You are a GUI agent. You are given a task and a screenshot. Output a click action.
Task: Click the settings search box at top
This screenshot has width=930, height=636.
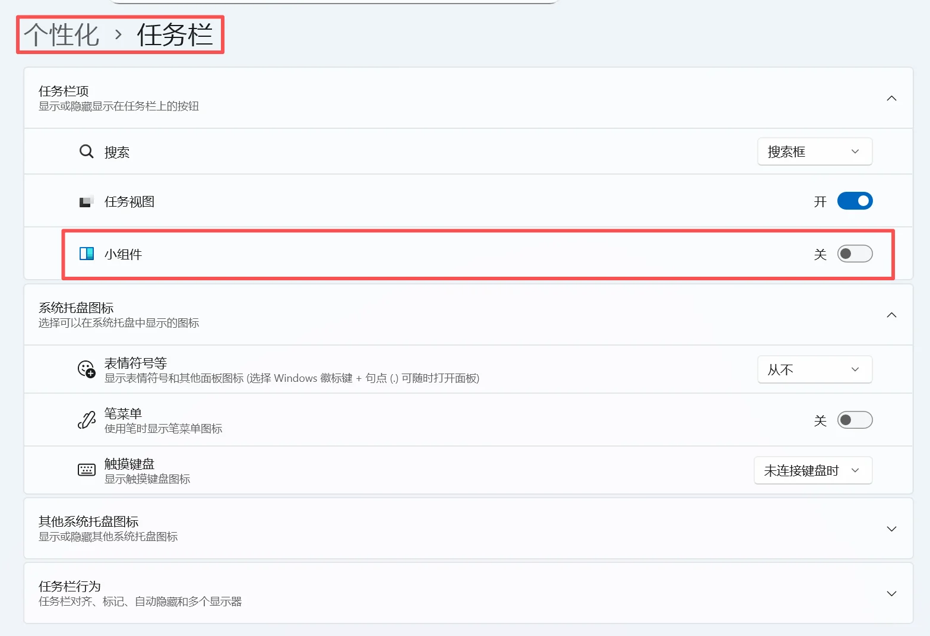(x=333, y=2)
